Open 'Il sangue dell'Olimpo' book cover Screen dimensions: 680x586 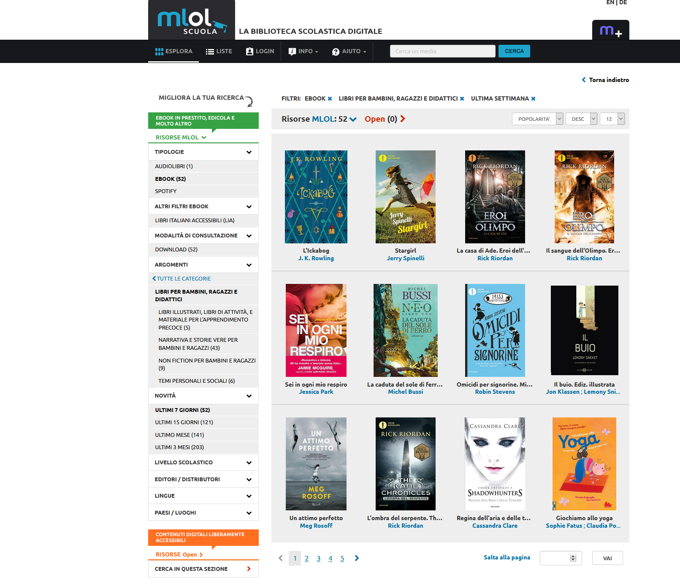[584, 197]
